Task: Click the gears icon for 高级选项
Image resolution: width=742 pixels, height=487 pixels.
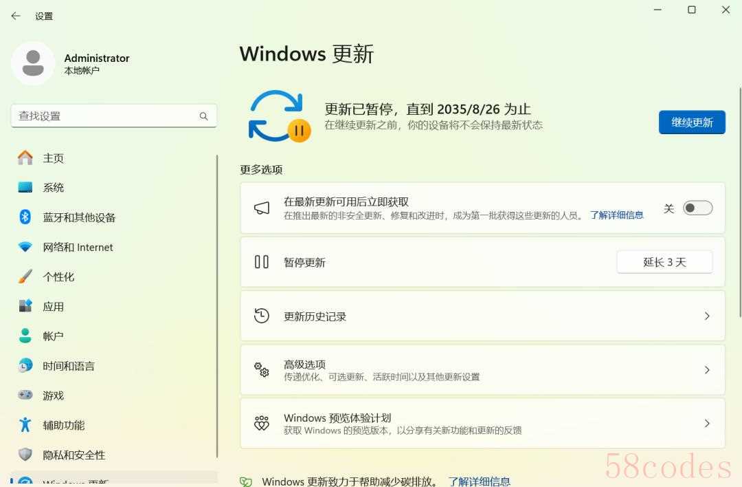Action: [262, 369]
